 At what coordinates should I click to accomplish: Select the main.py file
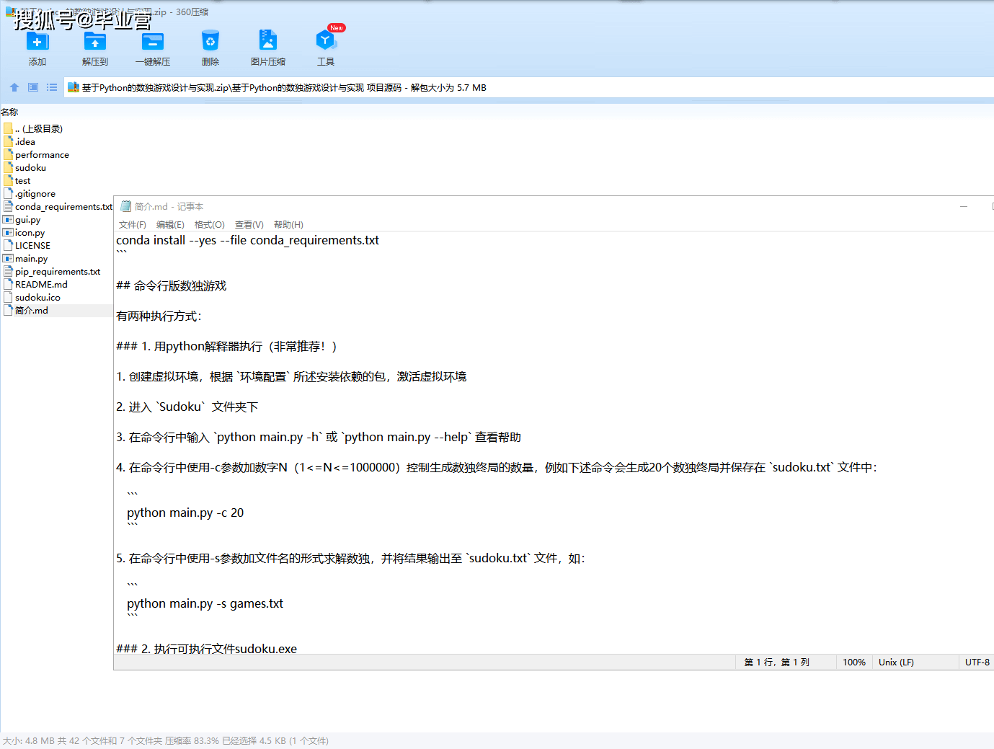coord(31,259)
